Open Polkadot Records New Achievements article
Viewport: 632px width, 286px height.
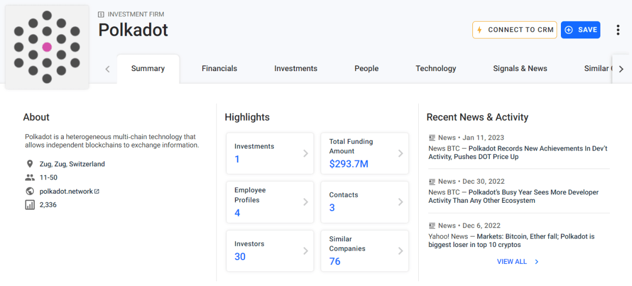point(518,153)
